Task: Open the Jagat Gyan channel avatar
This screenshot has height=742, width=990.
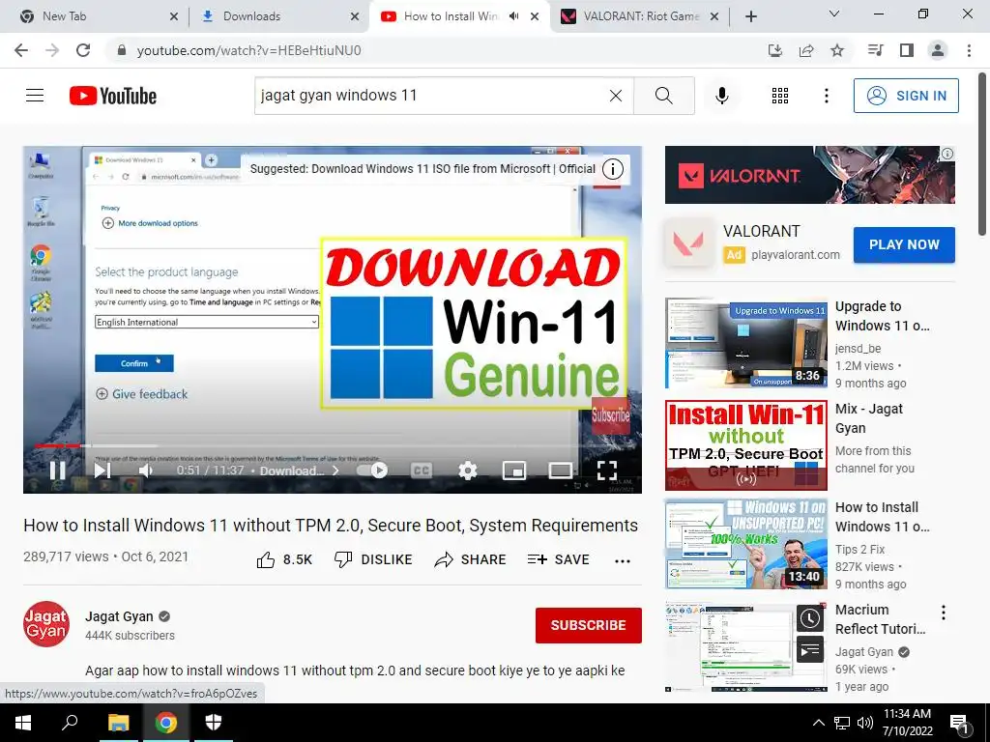Action: pos(46,624)
